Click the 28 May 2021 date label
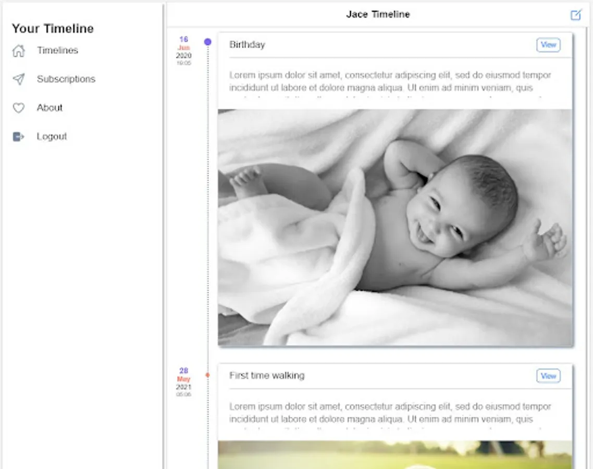This screenshot has height=469, width=593. pyautogui.click(x=184, y=382)
